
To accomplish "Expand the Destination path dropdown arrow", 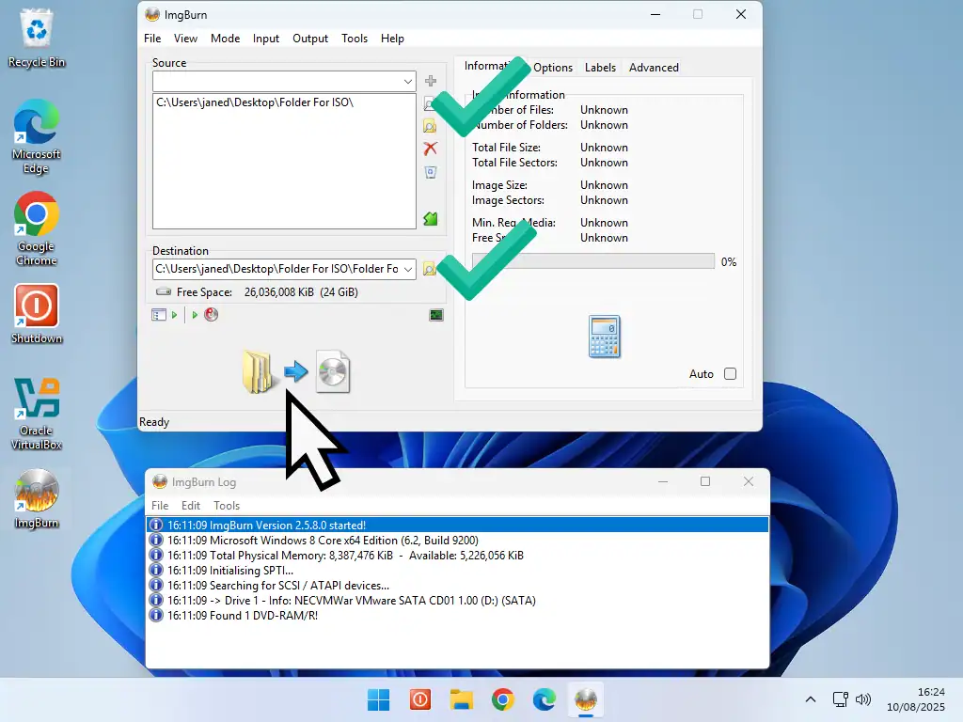I will pyautogui.click(x=408, y=269).
